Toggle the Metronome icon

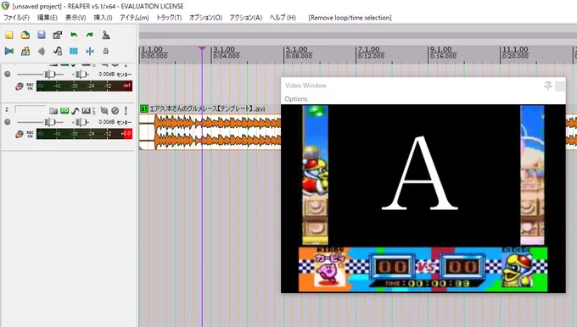pos(105,35)
